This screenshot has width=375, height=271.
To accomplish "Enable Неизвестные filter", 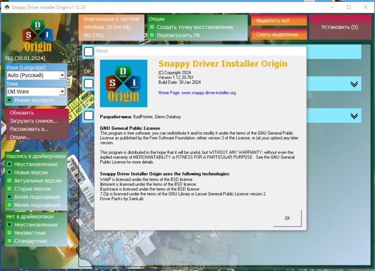I will (9, 233).
